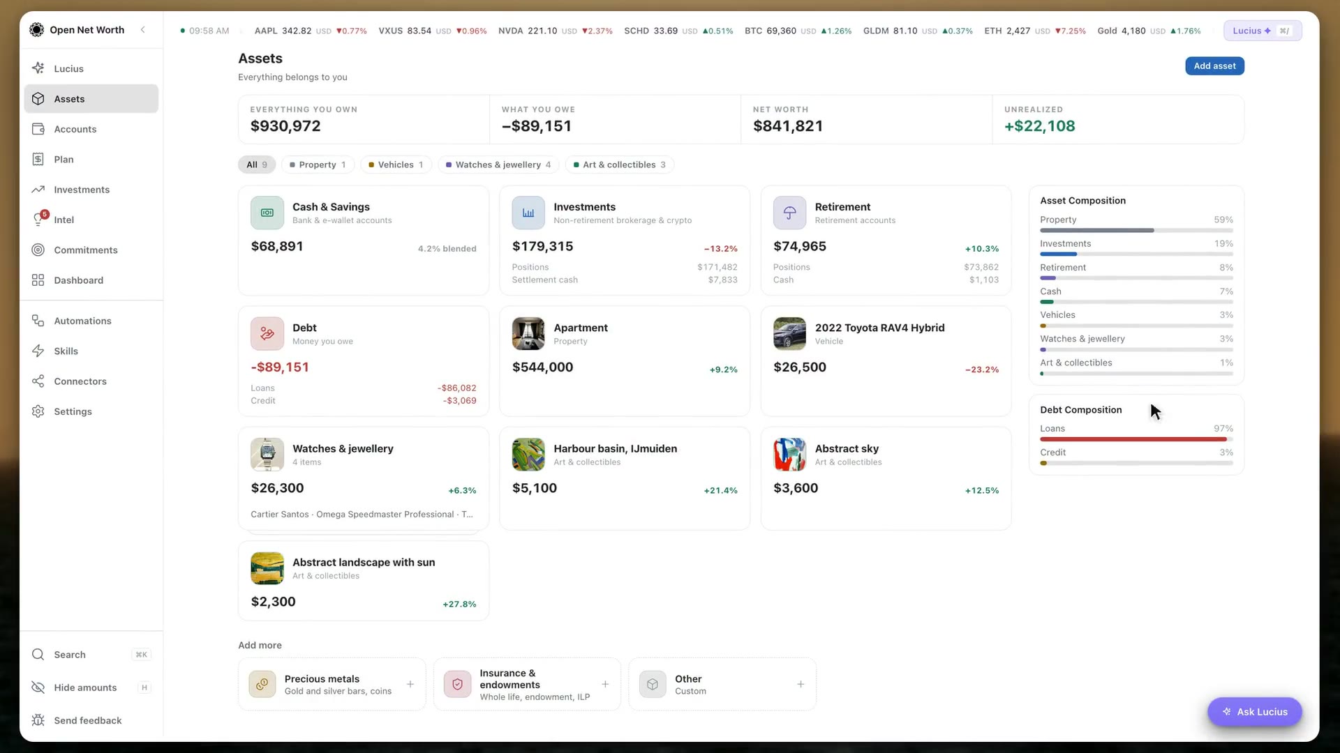Open Intel with notification badge
Image resolution: width=1340 pixels, height=753 pixels.
coord(91,220)
